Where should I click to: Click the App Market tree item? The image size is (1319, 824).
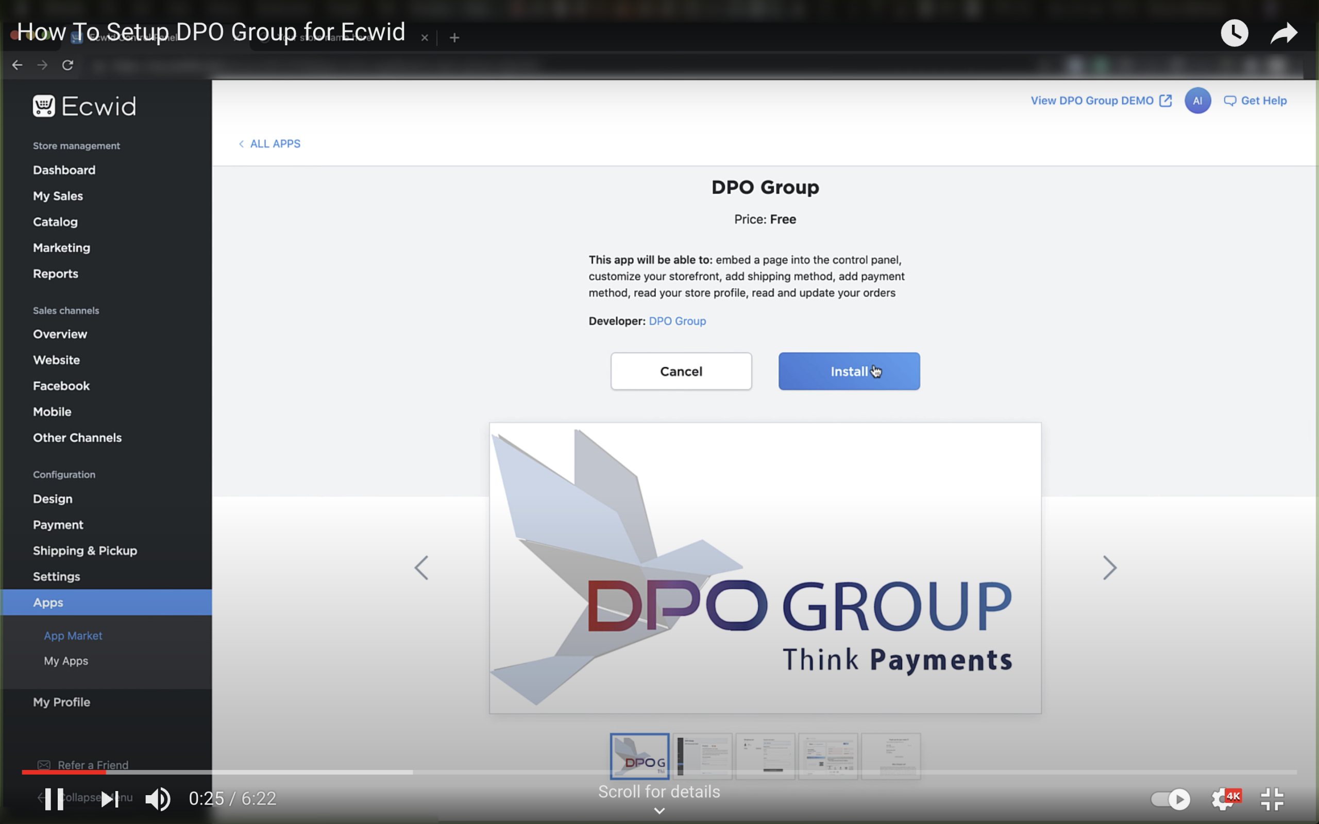point(72,635)
